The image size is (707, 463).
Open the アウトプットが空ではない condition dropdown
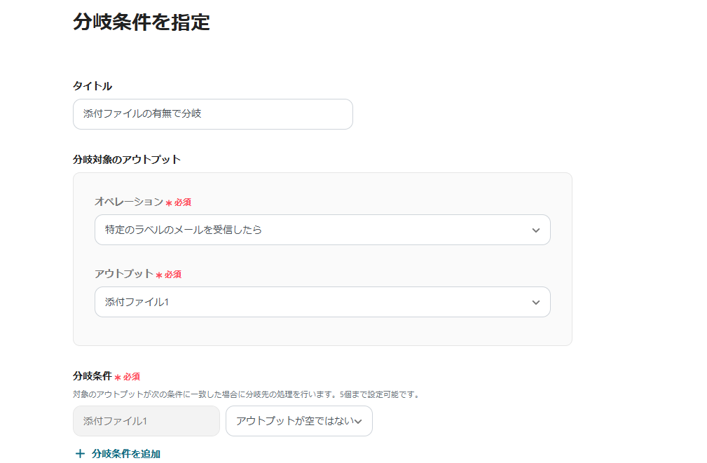(x=294, y=421)
